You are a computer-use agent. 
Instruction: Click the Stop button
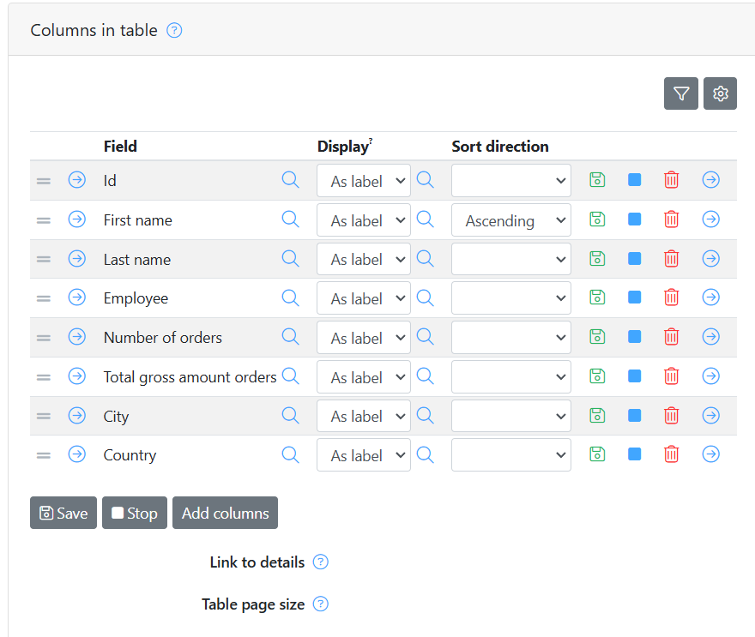click(135, 513)
